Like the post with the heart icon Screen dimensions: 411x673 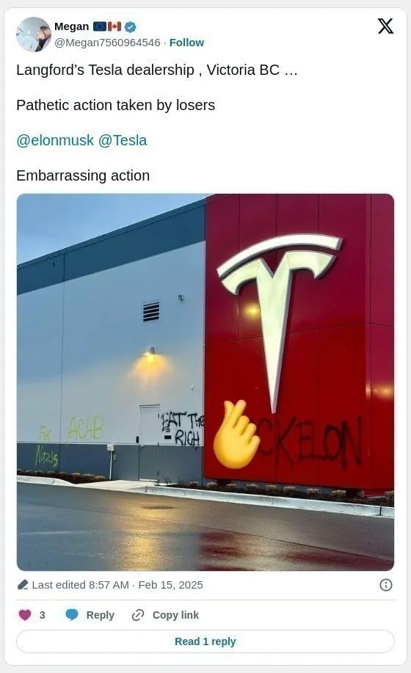[x=25, y=615]
